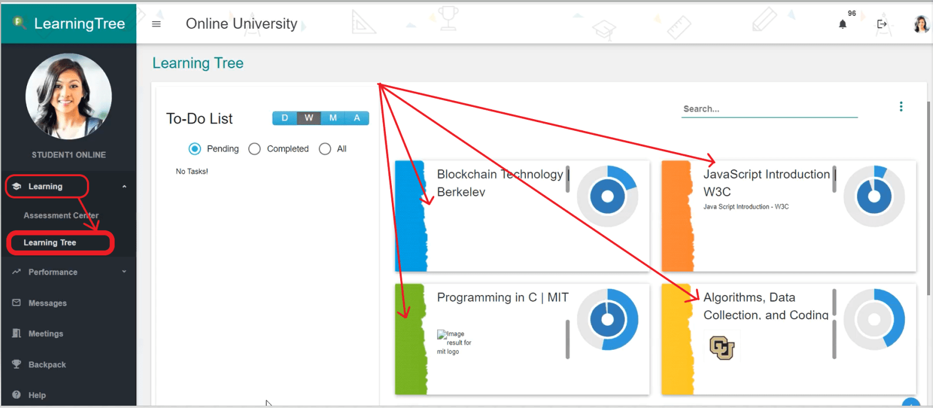The height and width of the screenshot is (408, 933).
Task: Click the 'Online University' header title
Action: [x=241, y=23]
